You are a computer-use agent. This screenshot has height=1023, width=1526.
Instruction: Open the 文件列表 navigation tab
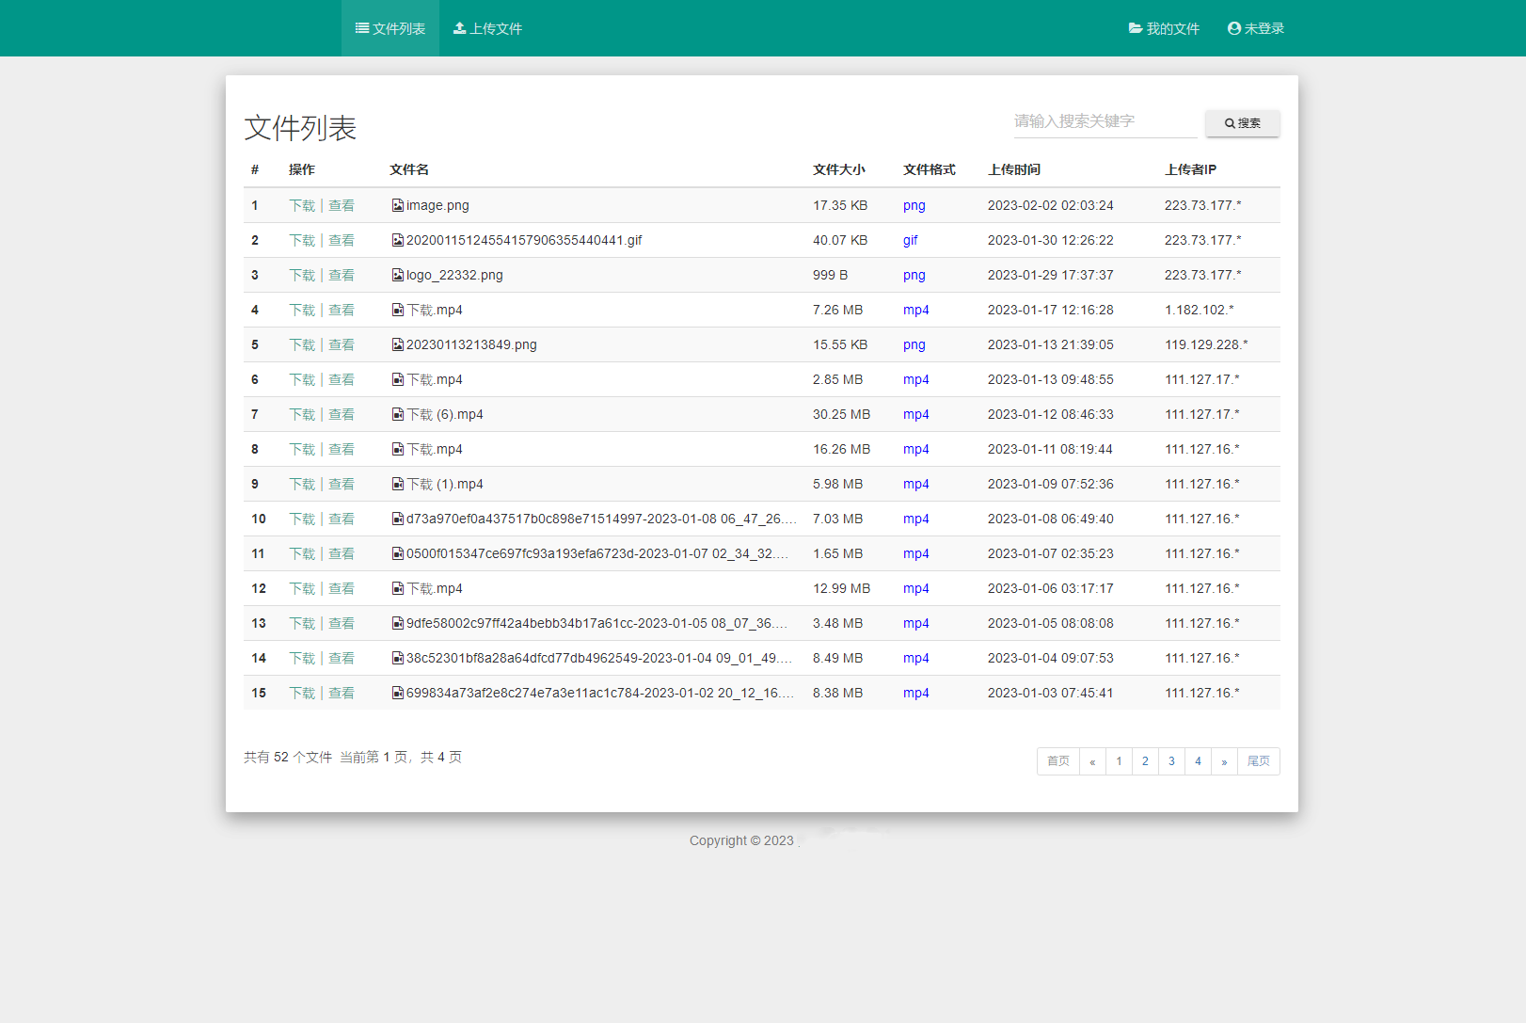[x=390, y=28]
